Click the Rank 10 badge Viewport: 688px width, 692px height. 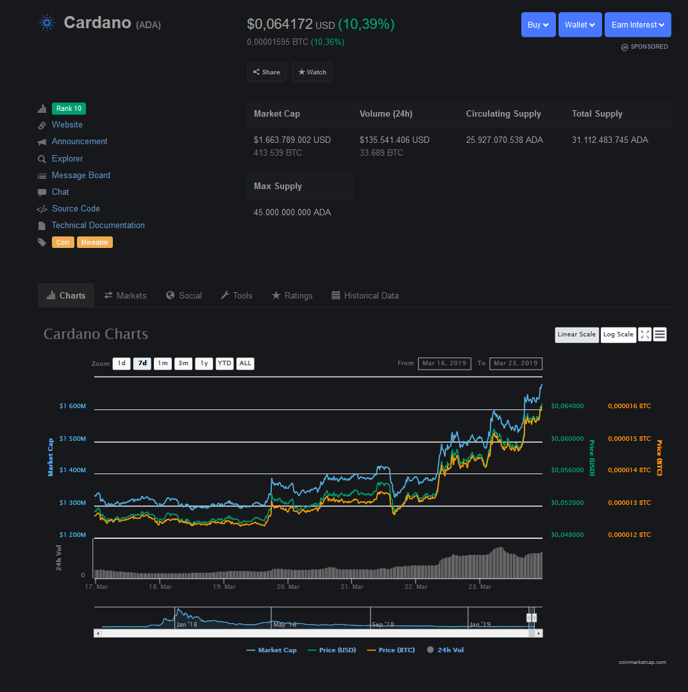[x=69, y=108]
